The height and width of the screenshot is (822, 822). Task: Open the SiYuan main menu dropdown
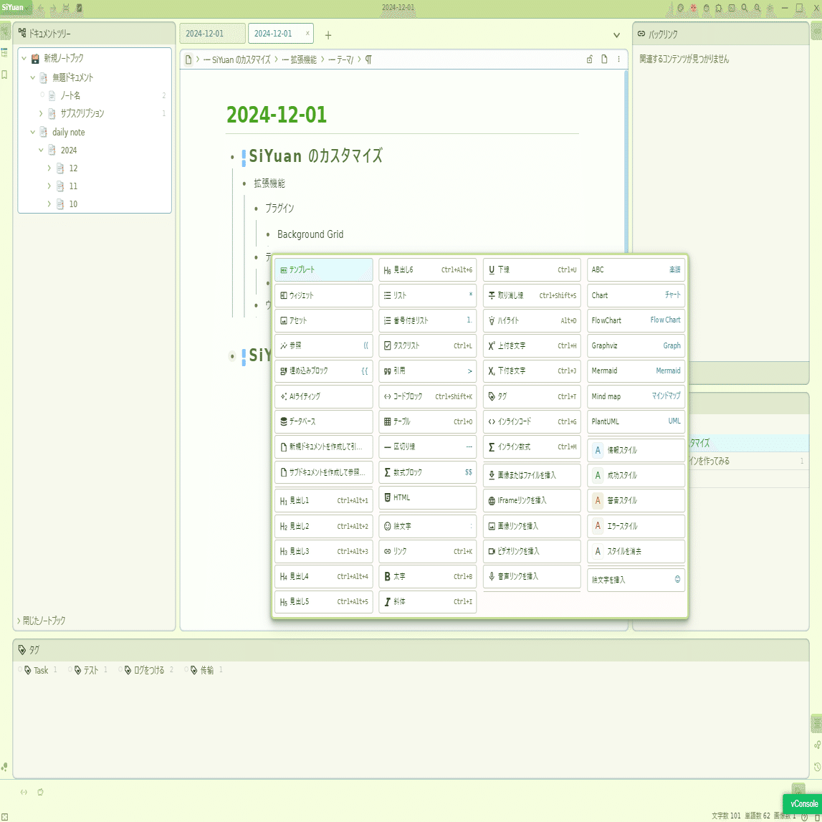point(15,7)
